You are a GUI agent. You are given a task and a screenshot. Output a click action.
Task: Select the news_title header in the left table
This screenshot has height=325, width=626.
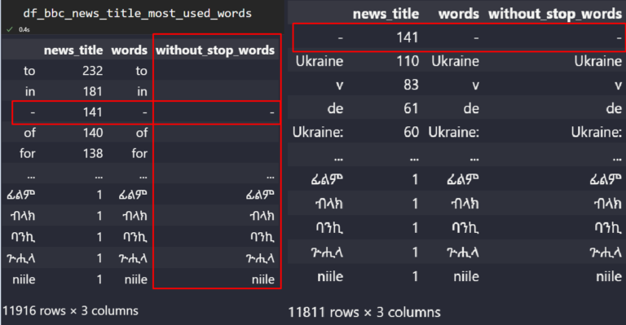[73, 51]
